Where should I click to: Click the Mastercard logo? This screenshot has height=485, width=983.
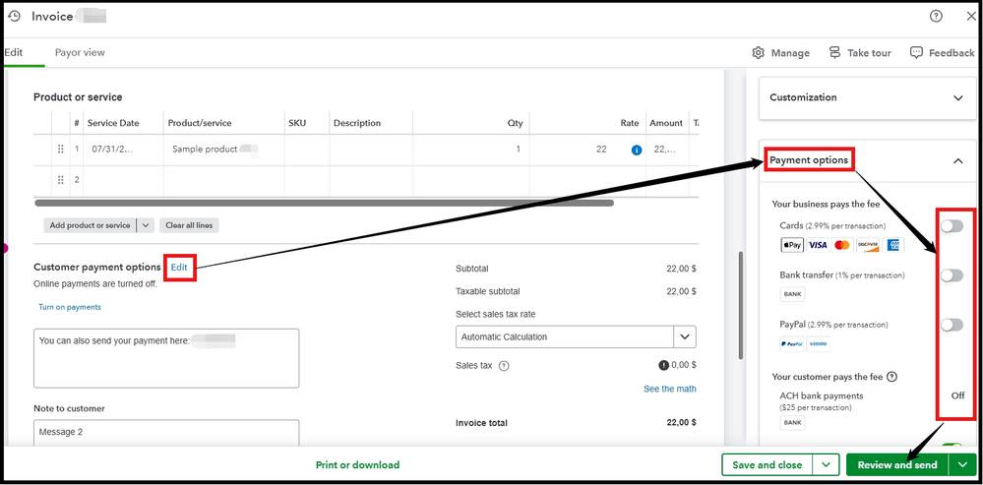coord(842,245)
